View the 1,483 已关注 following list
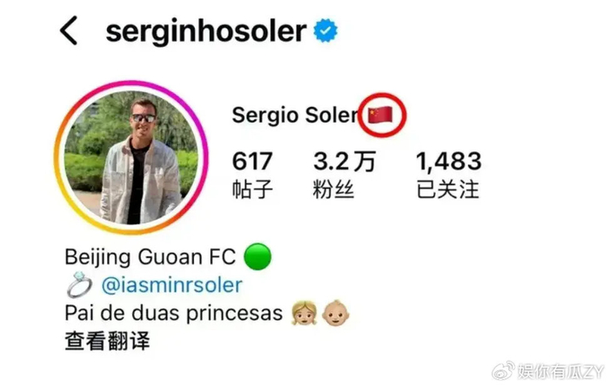This screenshot has height=386, width=609. click(x=449, y=175)
